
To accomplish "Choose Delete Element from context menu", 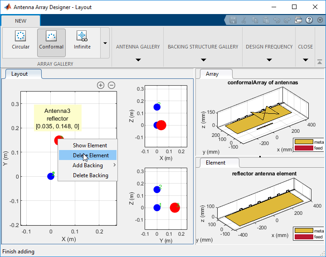I will pyautogui.click(x=88, y=155).
